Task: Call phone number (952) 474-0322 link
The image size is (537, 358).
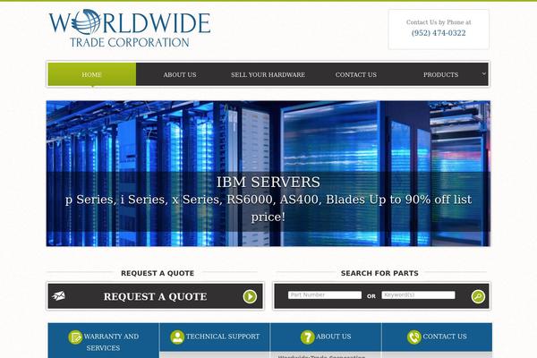Action: tap(439, 33)
